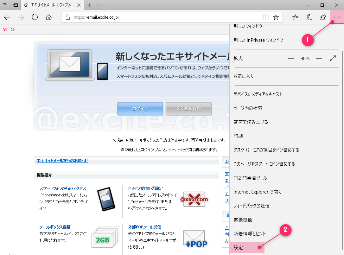The width and height of the screenshot is (344, 255).
Task: Open a new tab with plus
Action: (x=89, y=5)
